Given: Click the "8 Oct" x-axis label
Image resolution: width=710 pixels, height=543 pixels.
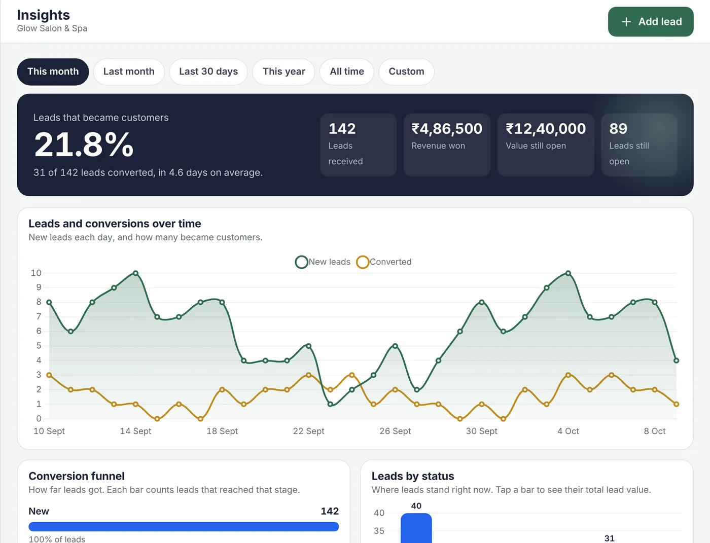Looking at the screenshot, I should (655, 431).
